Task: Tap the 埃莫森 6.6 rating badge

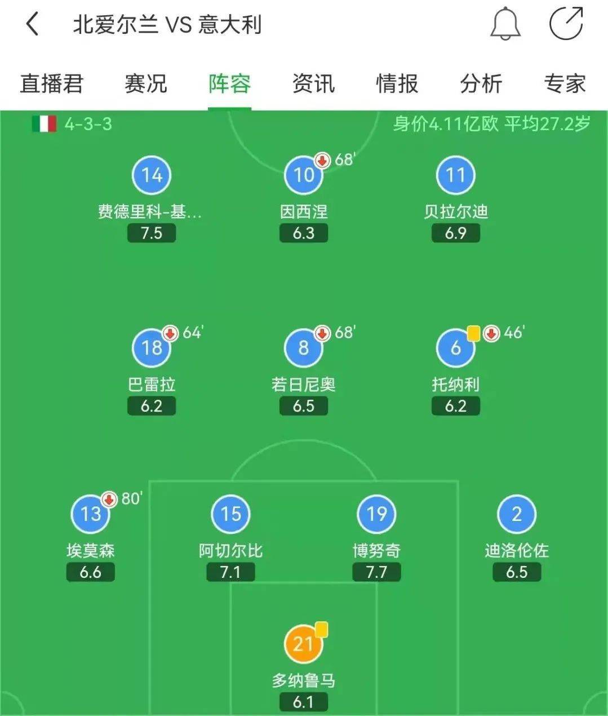Action: tap(90, 572)
